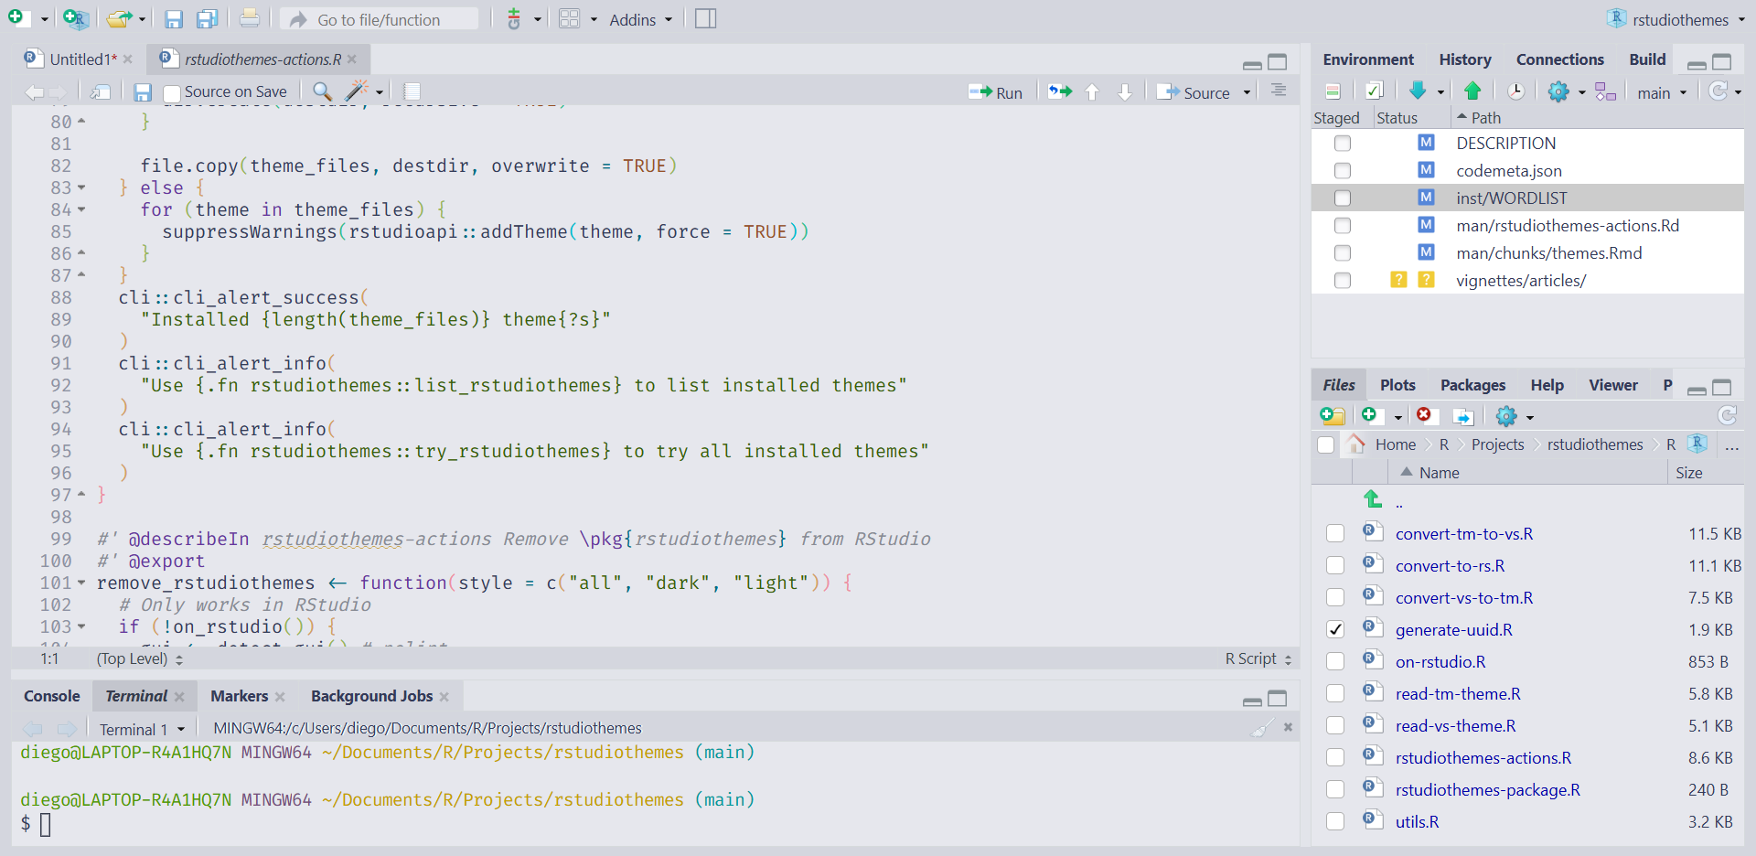Open the rstudiothemes-actions.R file link

tap(1483, 758)
